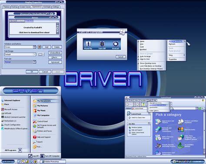Click the Add button in Display Properties

47,47
